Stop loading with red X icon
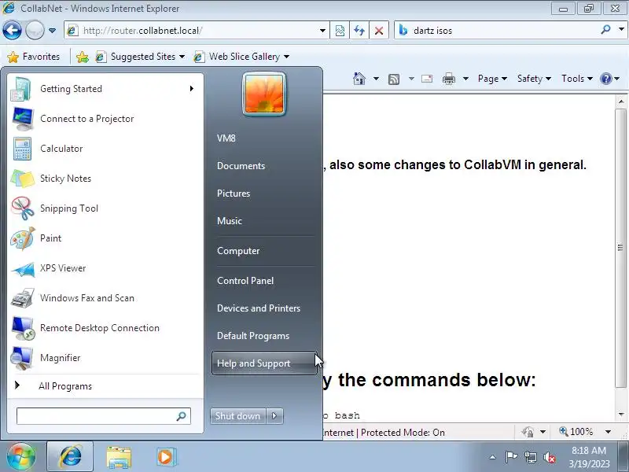 pyautogui.click(x=379, y=31)
